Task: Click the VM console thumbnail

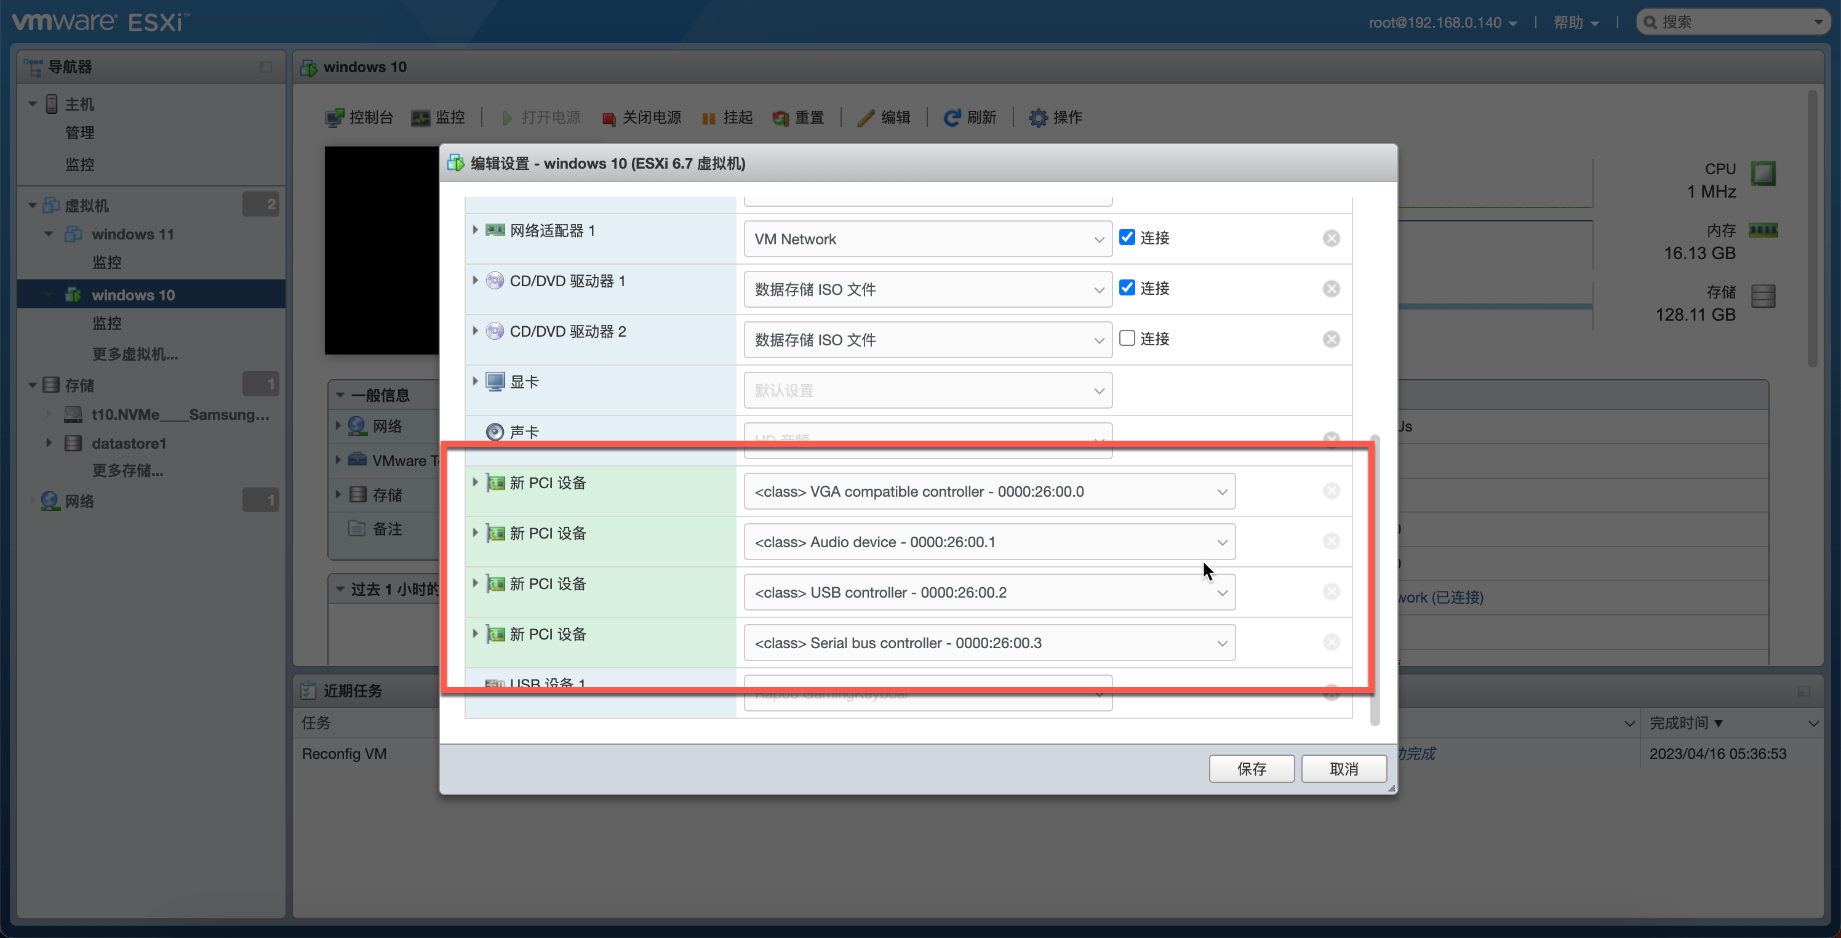Action: (x=381, y=251)
